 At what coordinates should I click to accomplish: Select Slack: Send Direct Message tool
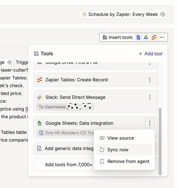pyautogui.click(x=95, y=101)
